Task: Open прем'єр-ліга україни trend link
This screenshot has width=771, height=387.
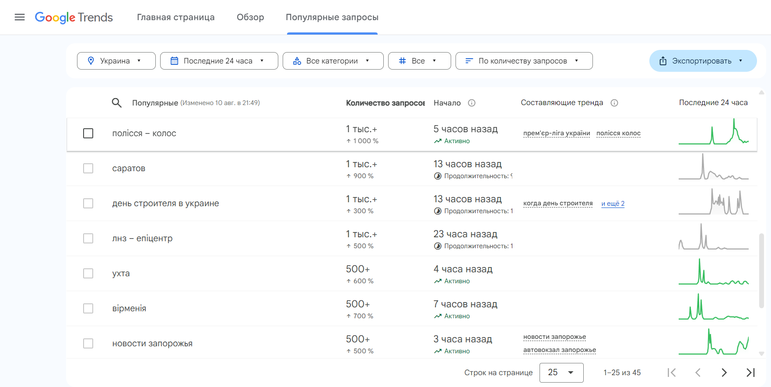Action: 557,133
